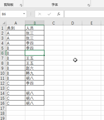Select cell B16 containing 胡八

tap(35, 103)
